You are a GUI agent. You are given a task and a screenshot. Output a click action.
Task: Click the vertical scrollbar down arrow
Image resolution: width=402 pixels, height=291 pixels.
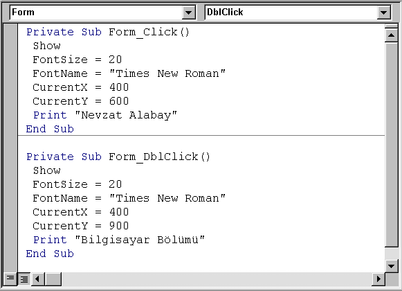point(391,266)
